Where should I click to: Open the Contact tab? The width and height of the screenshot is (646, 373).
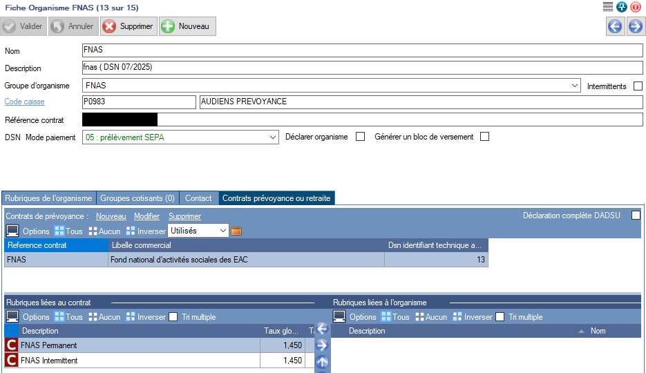198,198
